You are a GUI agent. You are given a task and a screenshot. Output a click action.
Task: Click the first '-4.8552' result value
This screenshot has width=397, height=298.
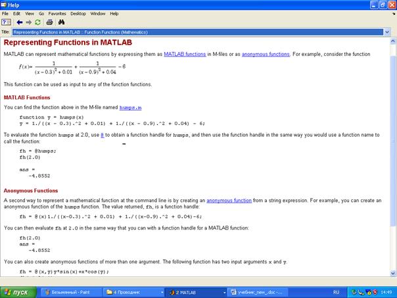click(x=39, y=176)
